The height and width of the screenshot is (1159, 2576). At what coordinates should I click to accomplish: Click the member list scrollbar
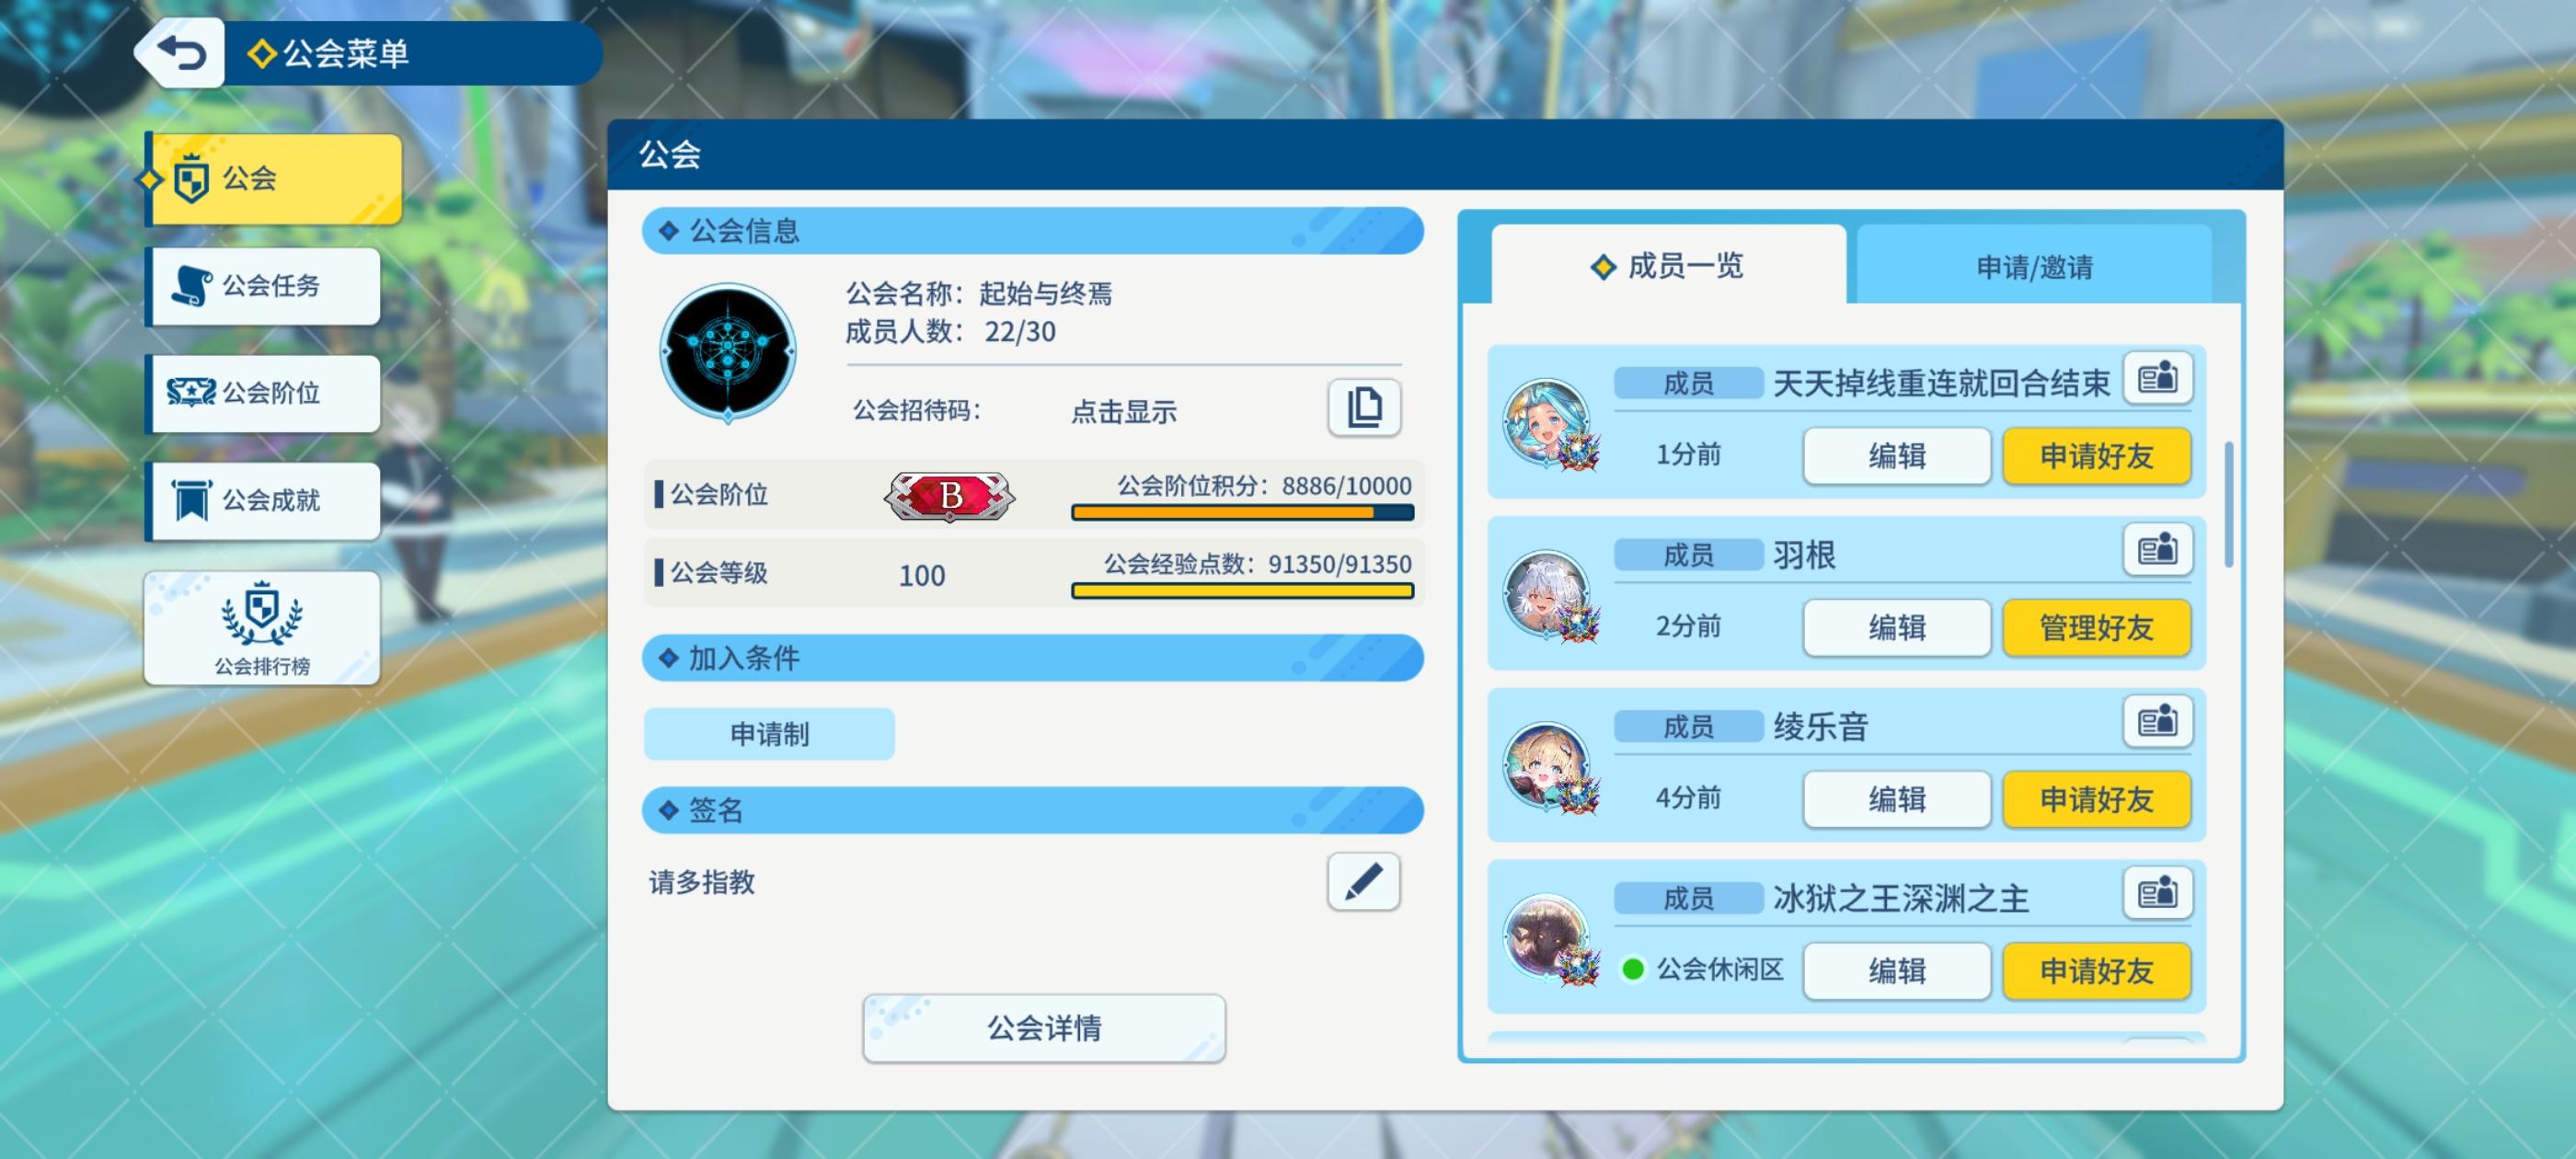[2229, 505]
